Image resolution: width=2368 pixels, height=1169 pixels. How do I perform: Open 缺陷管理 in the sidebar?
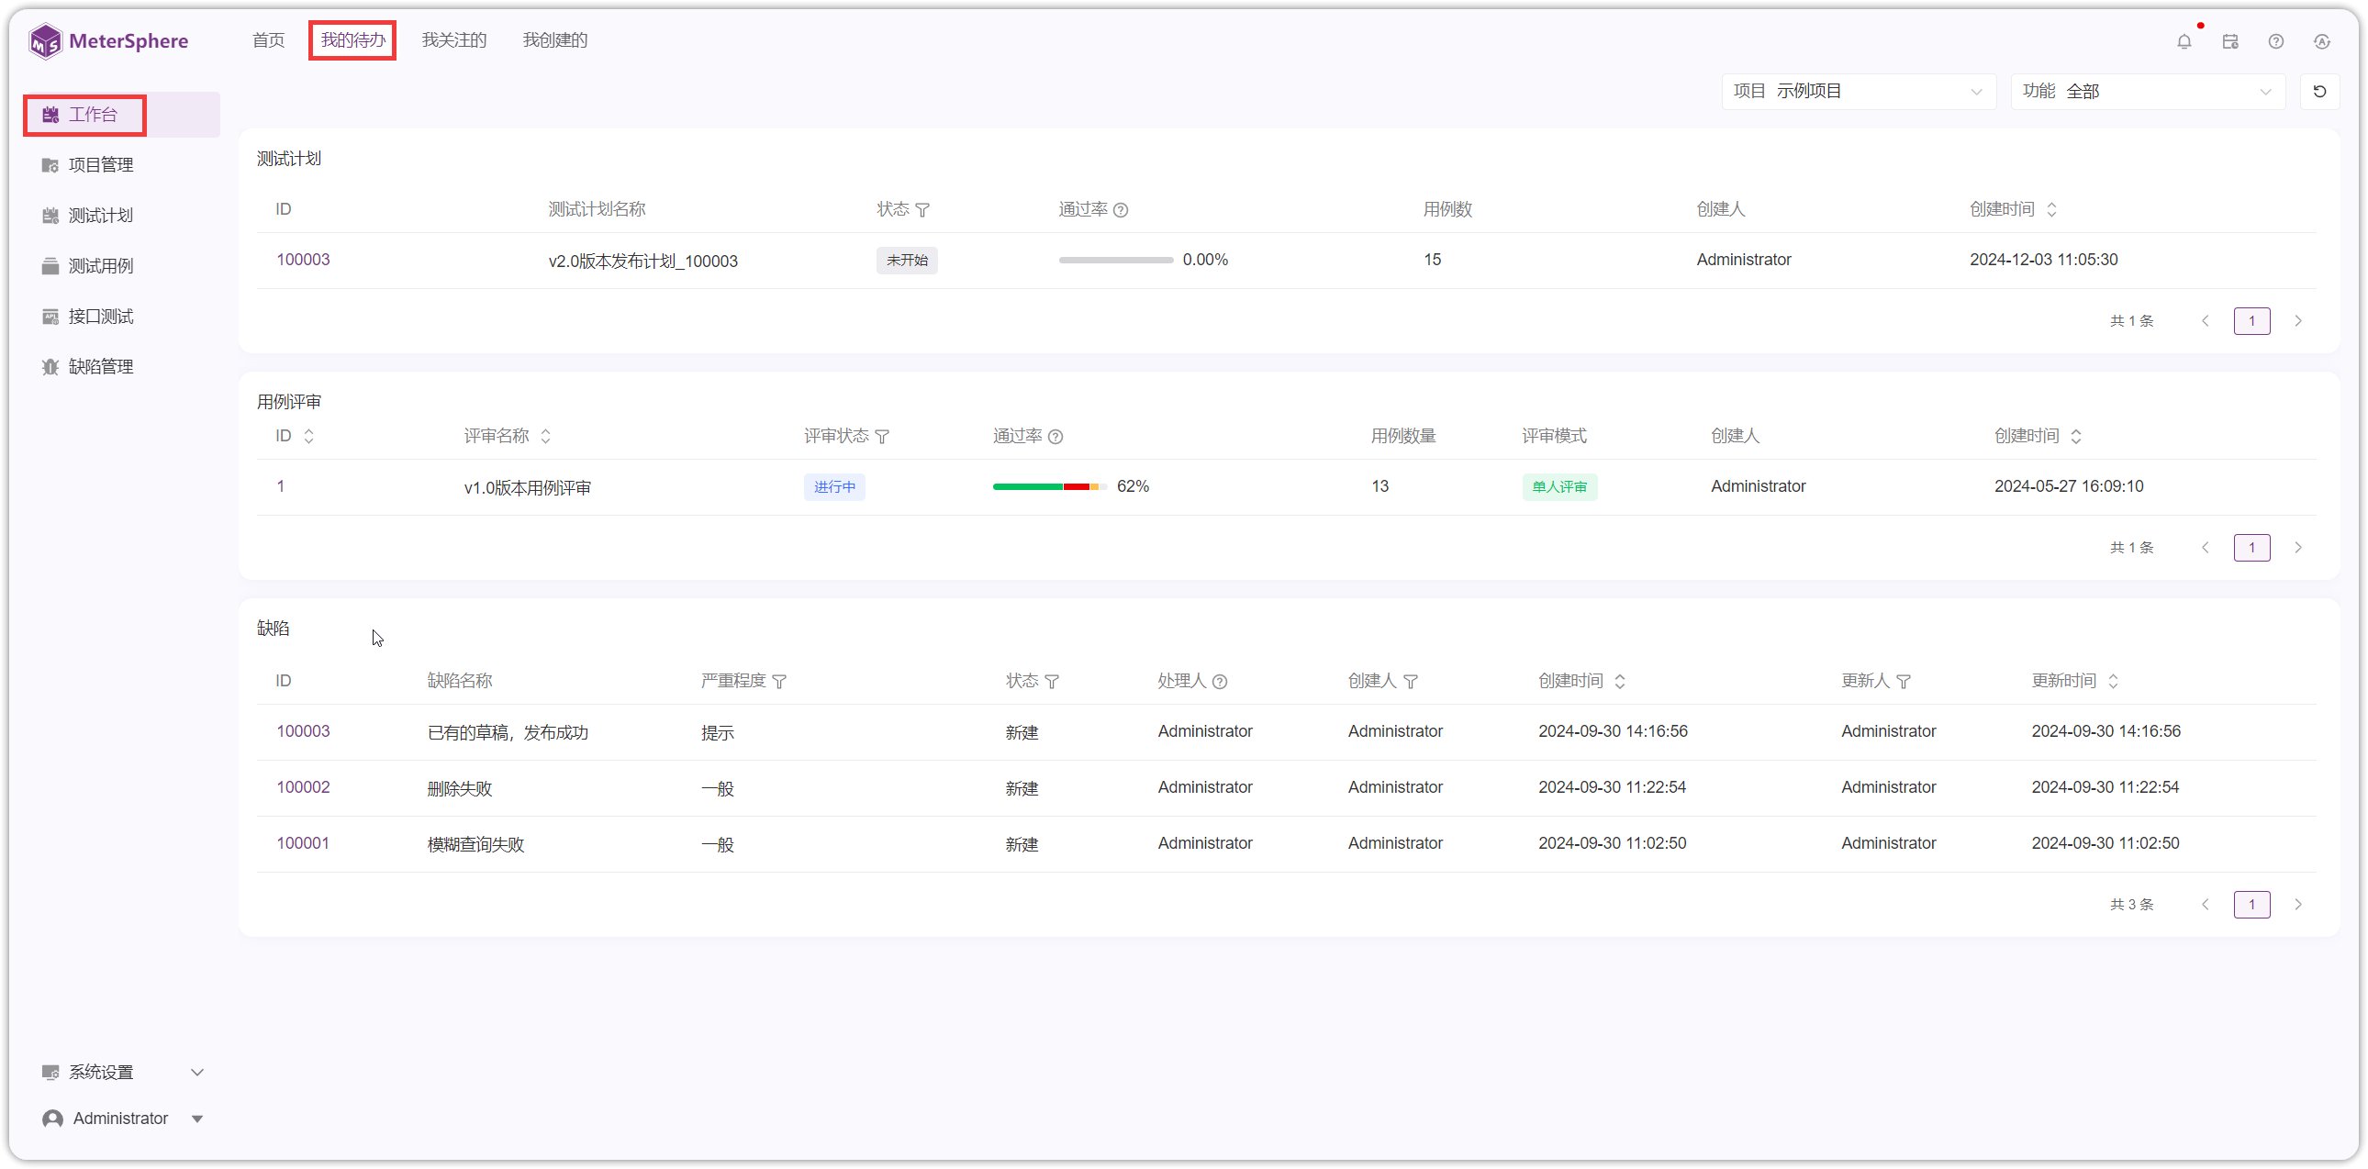(x=123, y=367)
